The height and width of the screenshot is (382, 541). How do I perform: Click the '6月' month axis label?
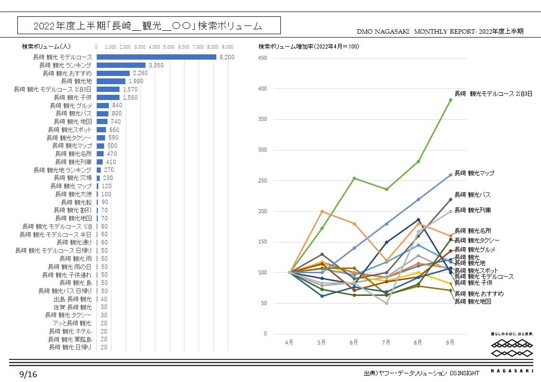(354, 343)
